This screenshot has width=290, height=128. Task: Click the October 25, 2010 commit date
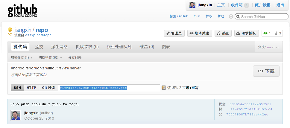click(x=39, y=118)
